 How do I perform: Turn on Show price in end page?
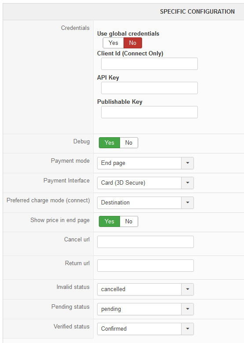click(109, 221)
